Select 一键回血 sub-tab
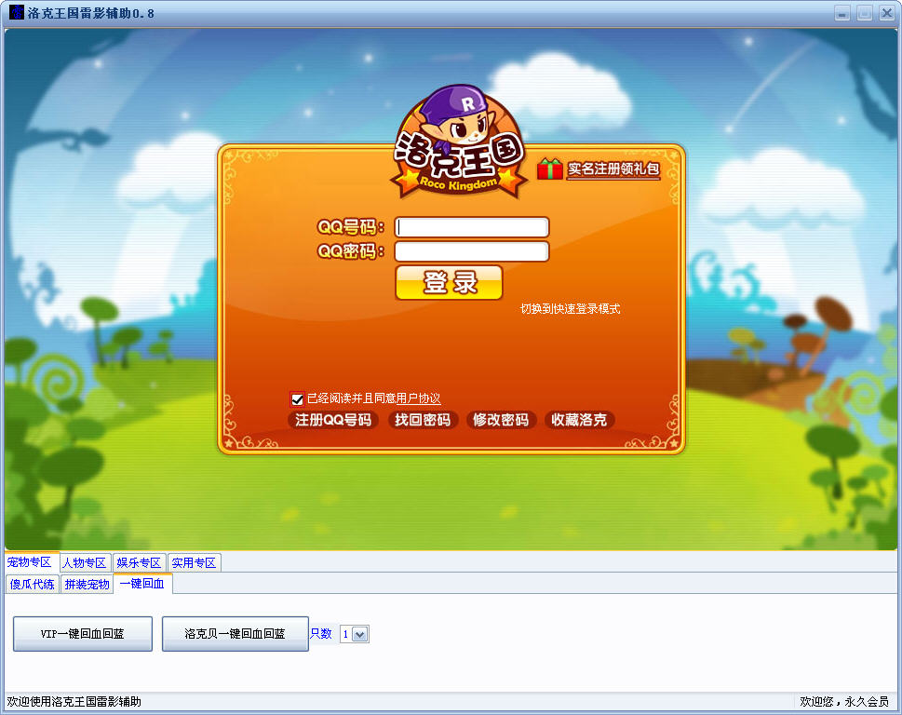Image resolution: width=902 pixels, height=715 pixels. pyautogui.click(x=142, y=584)
